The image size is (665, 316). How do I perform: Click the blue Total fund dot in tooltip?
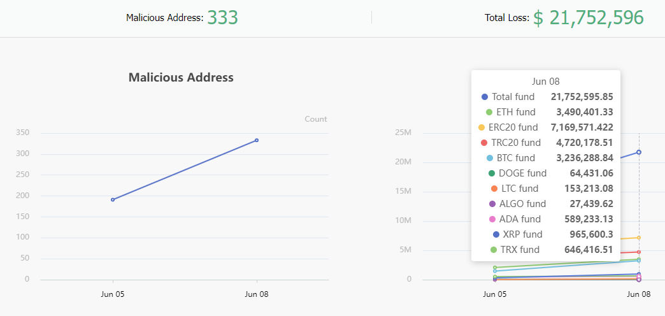tap(485, 97)
